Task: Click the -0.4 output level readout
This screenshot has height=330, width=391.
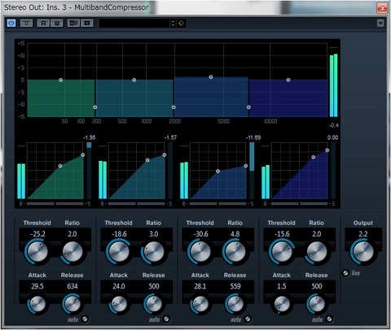Action: pyautogui.click(x=334, y=125)
